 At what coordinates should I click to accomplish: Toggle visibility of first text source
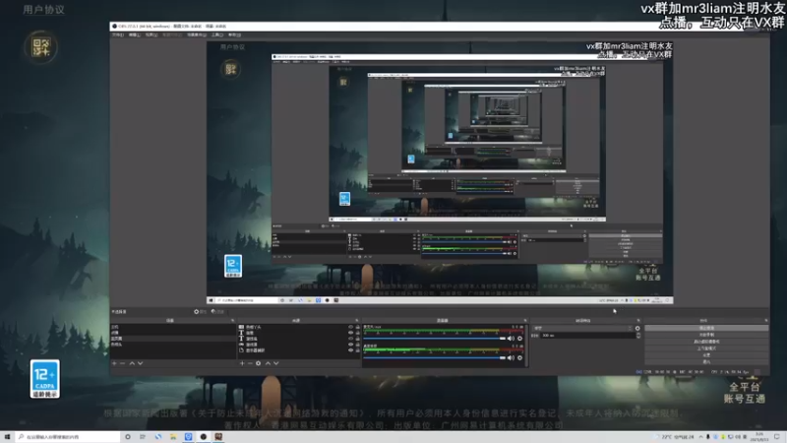pyautogui.click(x=350, y=333)
